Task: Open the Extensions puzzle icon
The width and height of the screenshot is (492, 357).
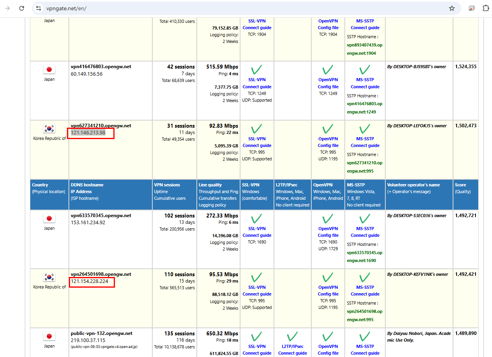Action: 485,8
